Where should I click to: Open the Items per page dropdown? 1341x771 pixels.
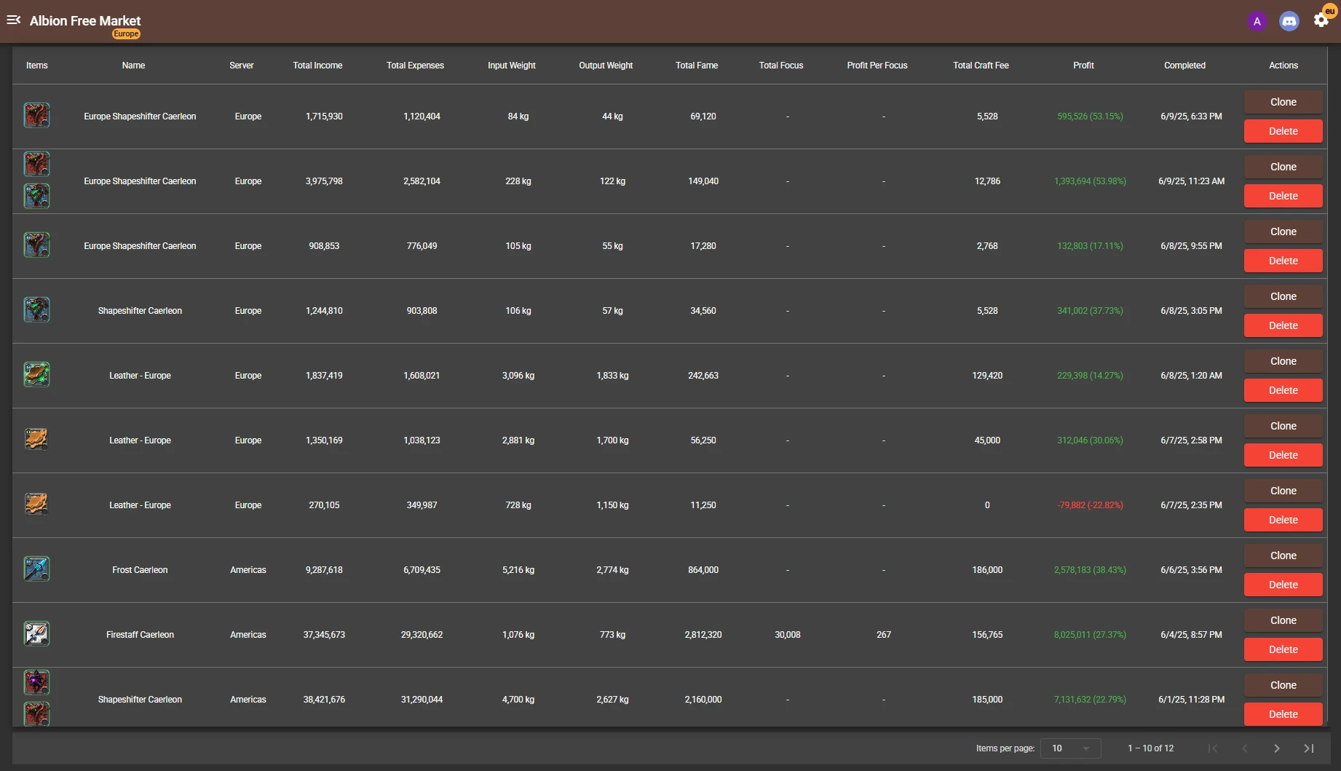pos(1070,748)
